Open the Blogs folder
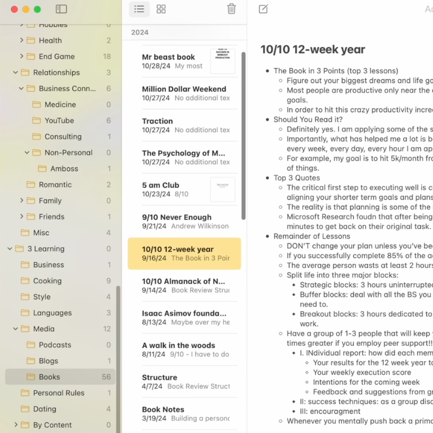433x433 pixels. tap(60, 361)
